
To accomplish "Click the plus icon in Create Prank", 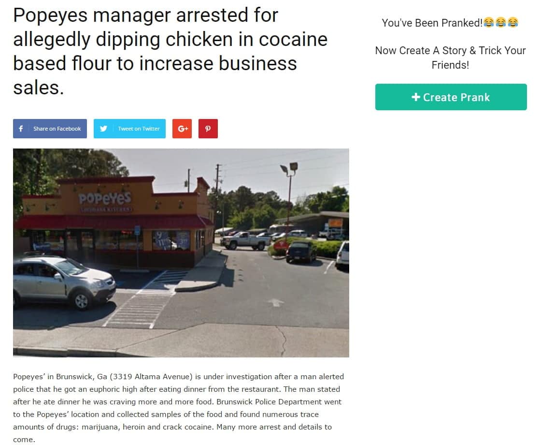I will point(416,97).
